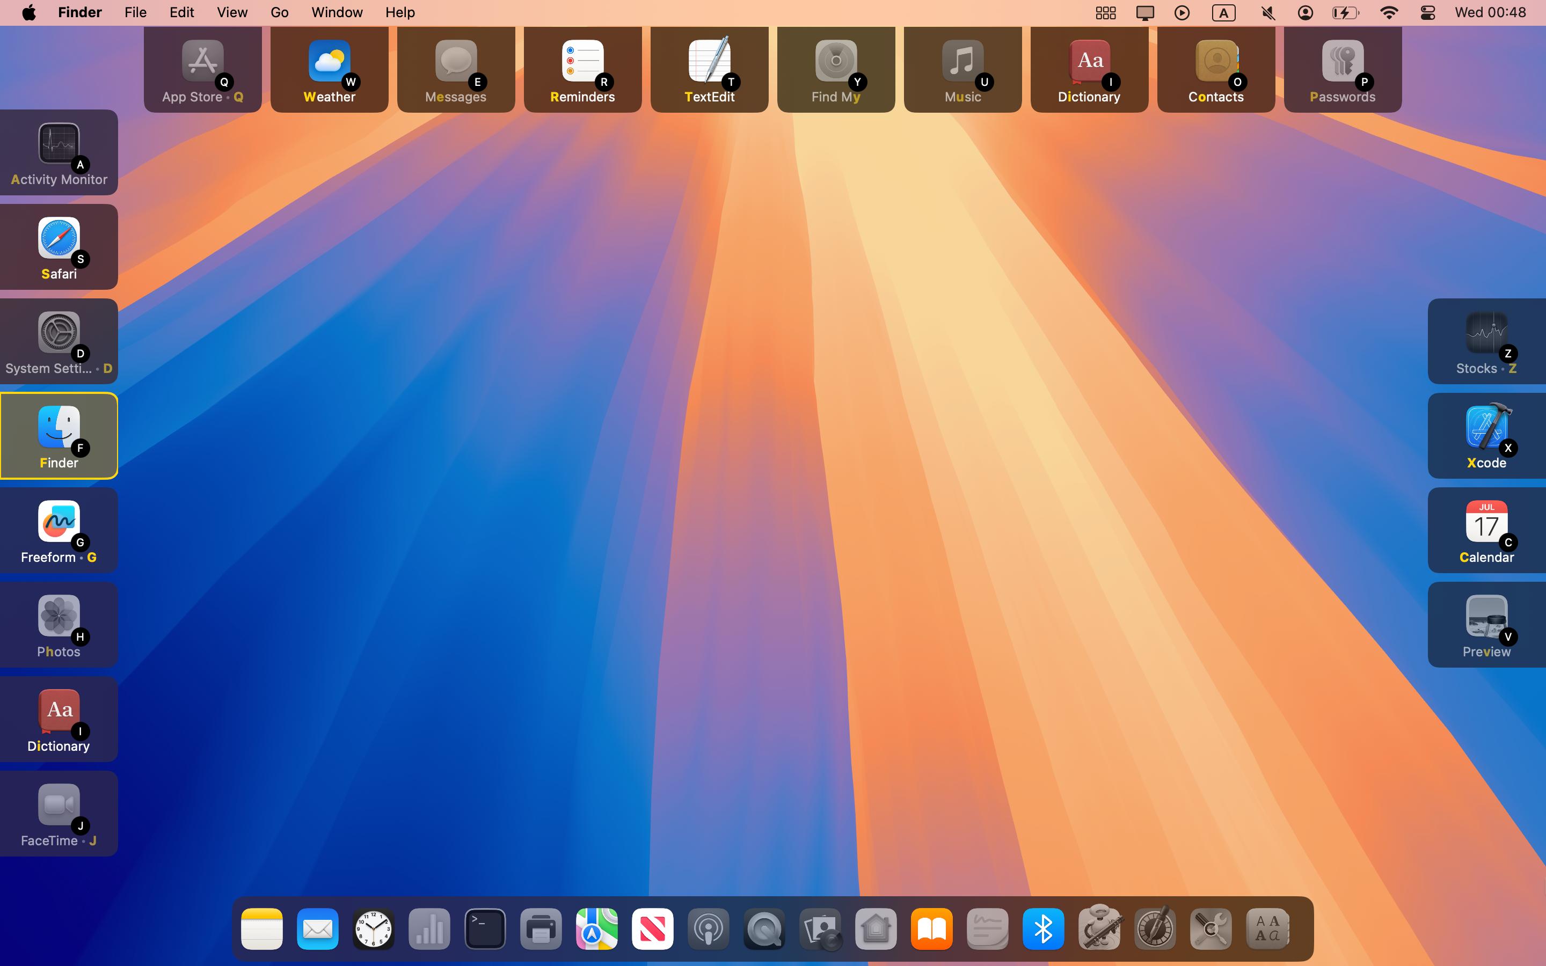Open the Go menu

tap(279, 12)
